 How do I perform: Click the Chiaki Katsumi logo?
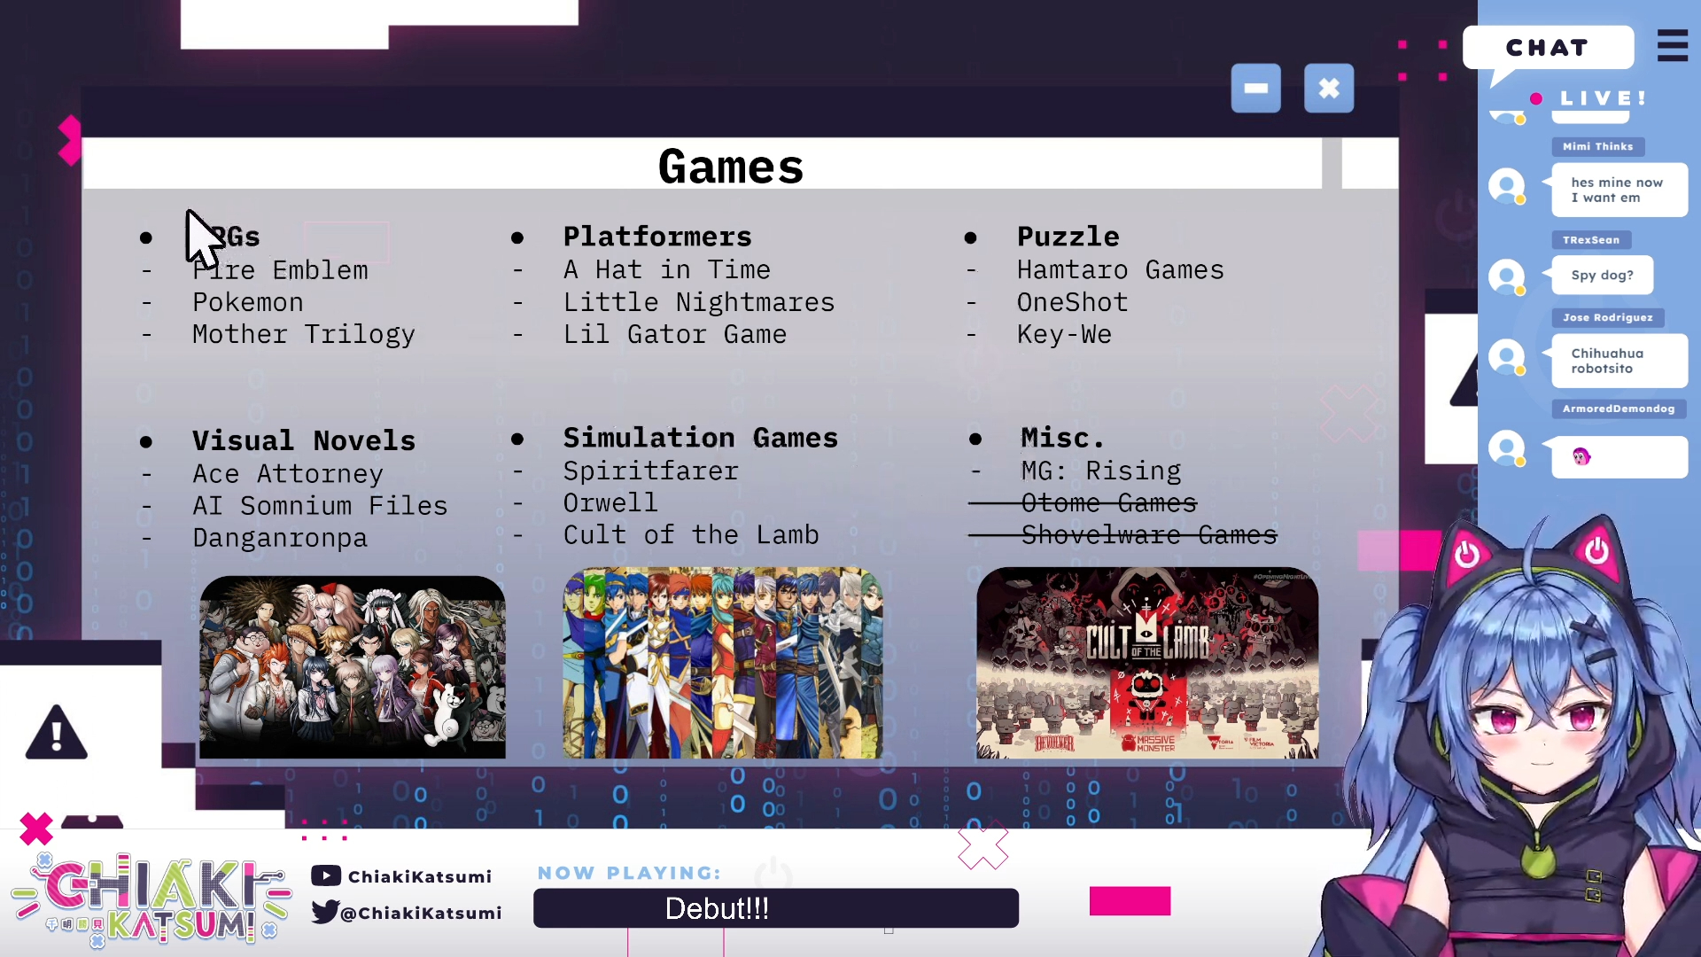pyautogui.click(x=151, y=899)
